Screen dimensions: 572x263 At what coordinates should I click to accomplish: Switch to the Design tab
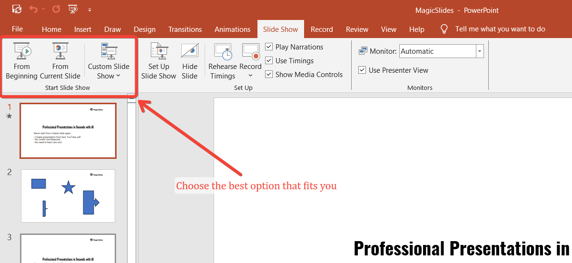point(145,29)
